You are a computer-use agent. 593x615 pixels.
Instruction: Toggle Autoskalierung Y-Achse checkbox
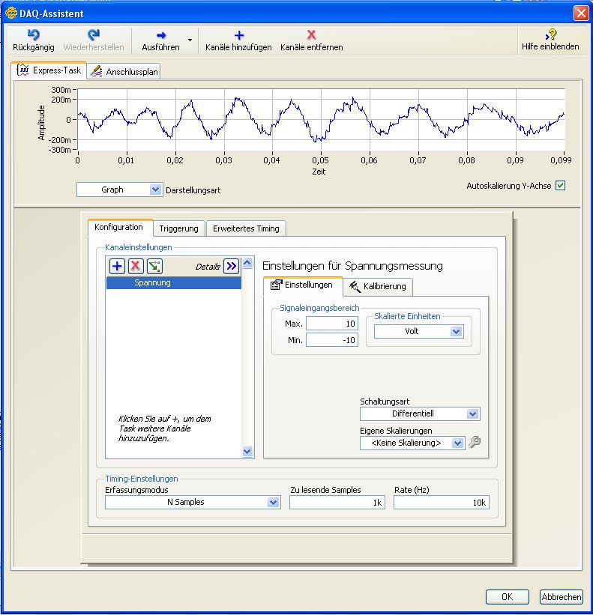point(561,186)
